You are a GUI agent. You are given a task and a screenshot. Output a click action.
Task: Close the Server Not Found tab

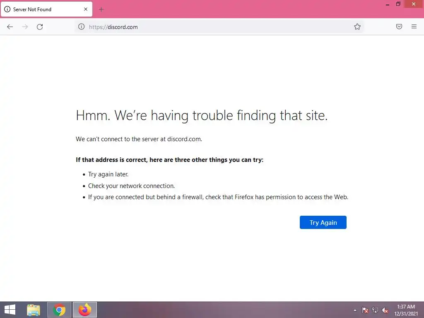pos(86,9)
